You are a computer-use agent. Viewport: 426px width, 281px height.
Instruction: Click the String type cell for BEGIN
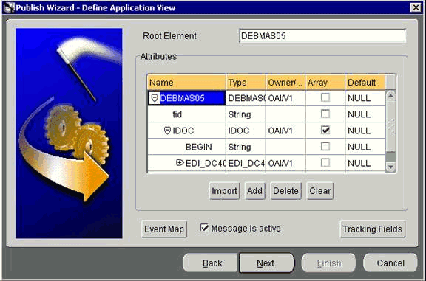(246, 147)
